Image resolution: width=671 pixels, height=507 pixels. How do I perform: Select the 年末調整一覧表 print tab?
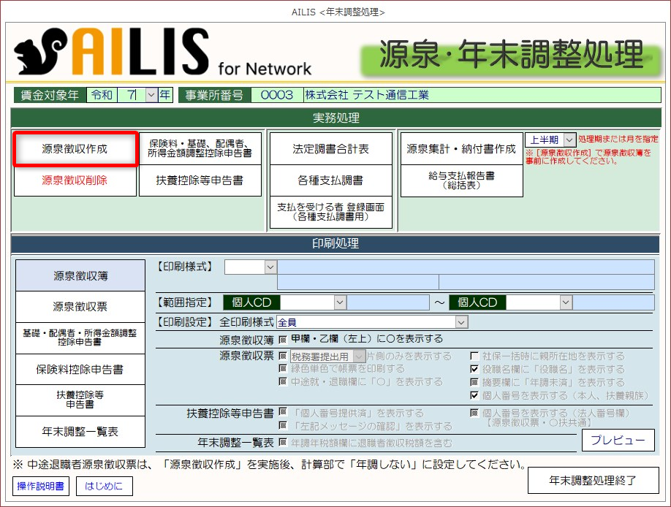click(80, 432)
